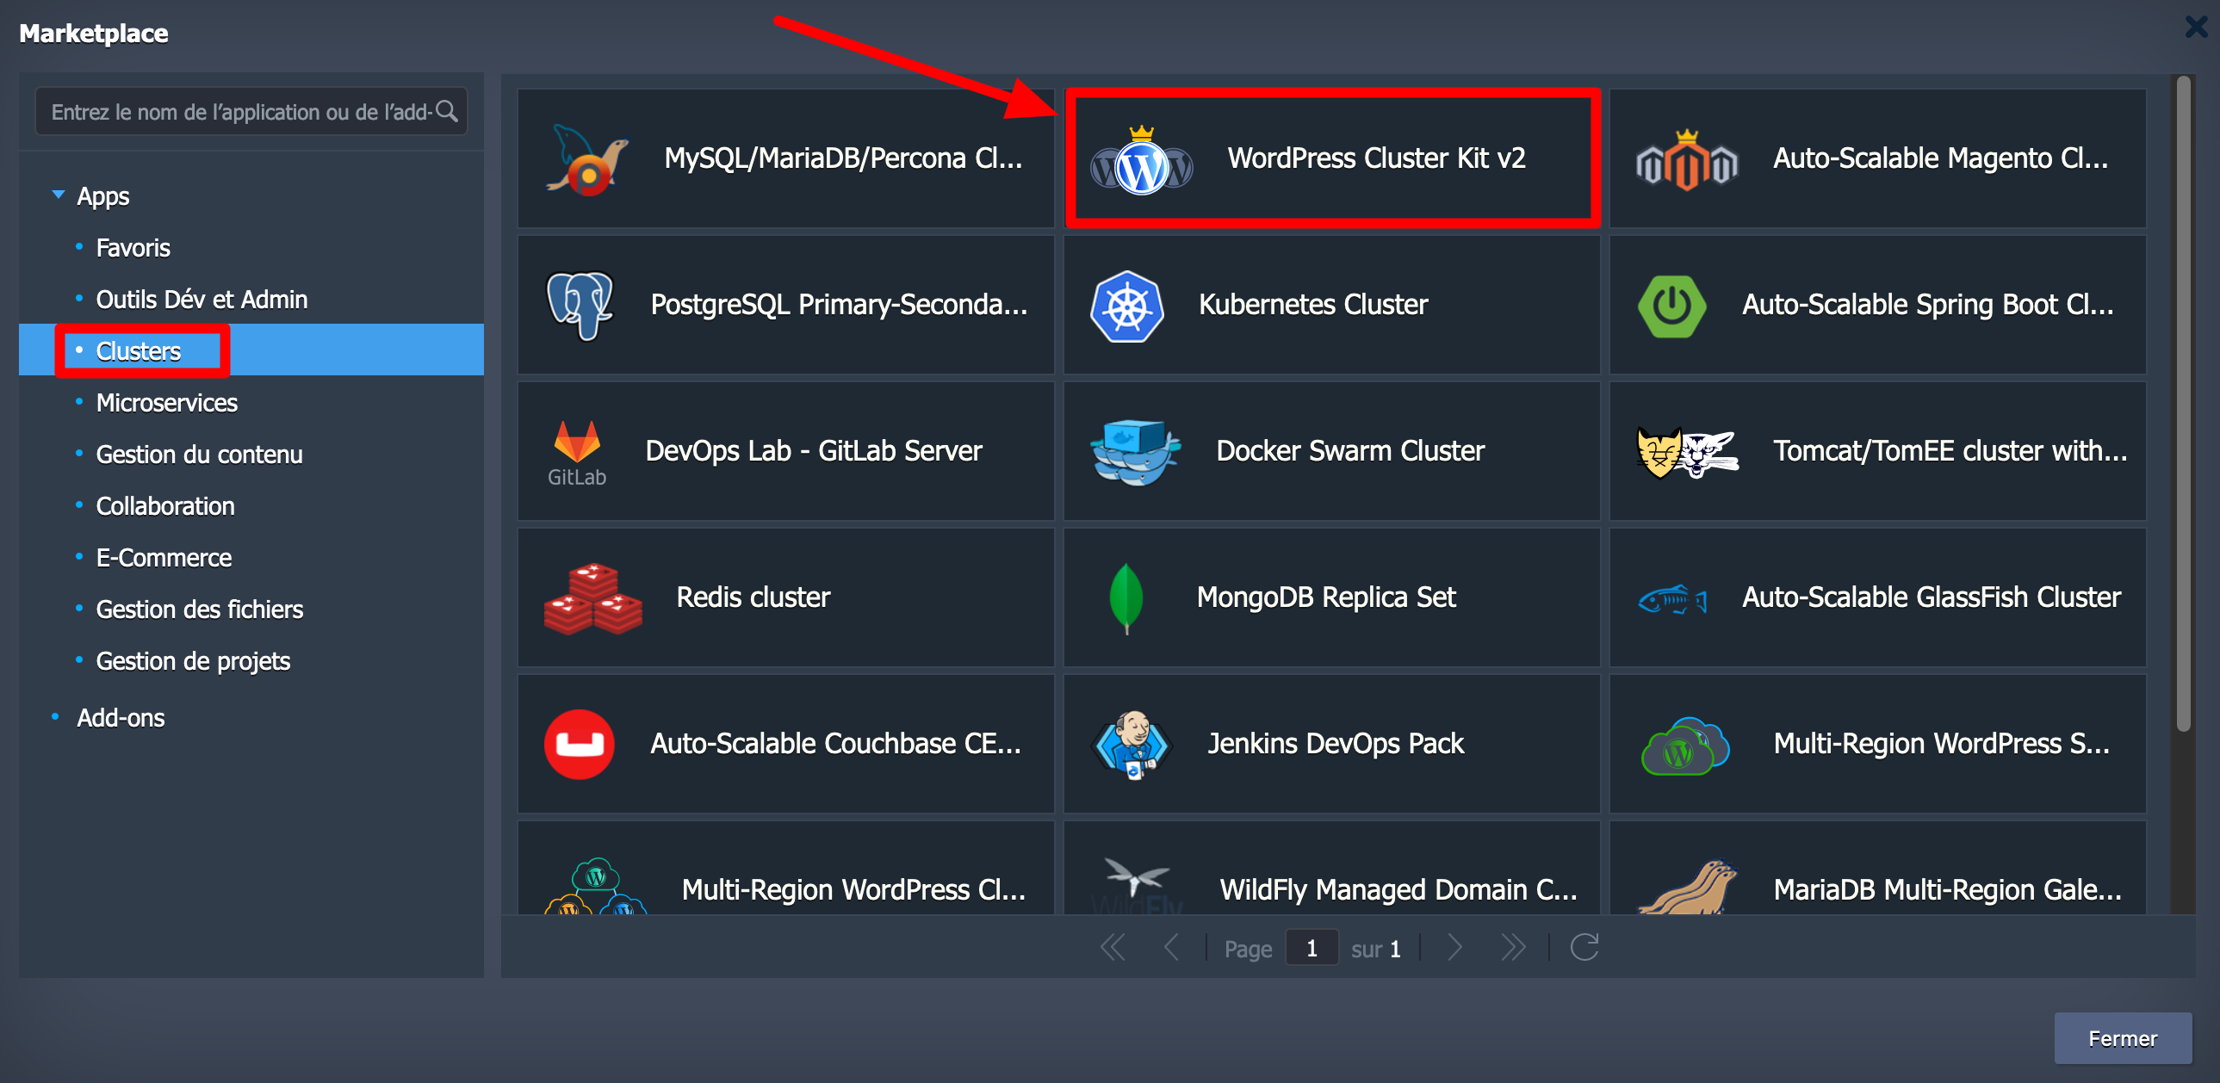The height and width of the screenshot is (1083, 2220).
Task: Open Jenkins DevOps Pack text label
Action: (x=1335, y=744)
